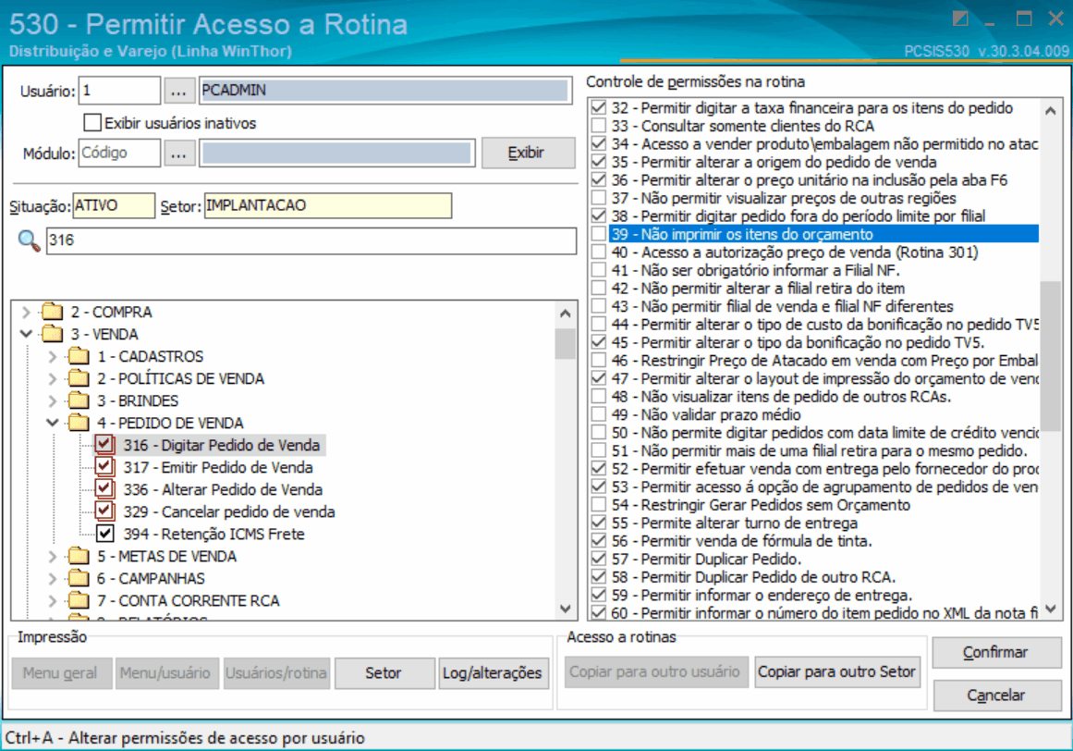Click the 3 - VENDA folder icon
This screenshot has height=751, width=1073.
(x=52, y=334)
